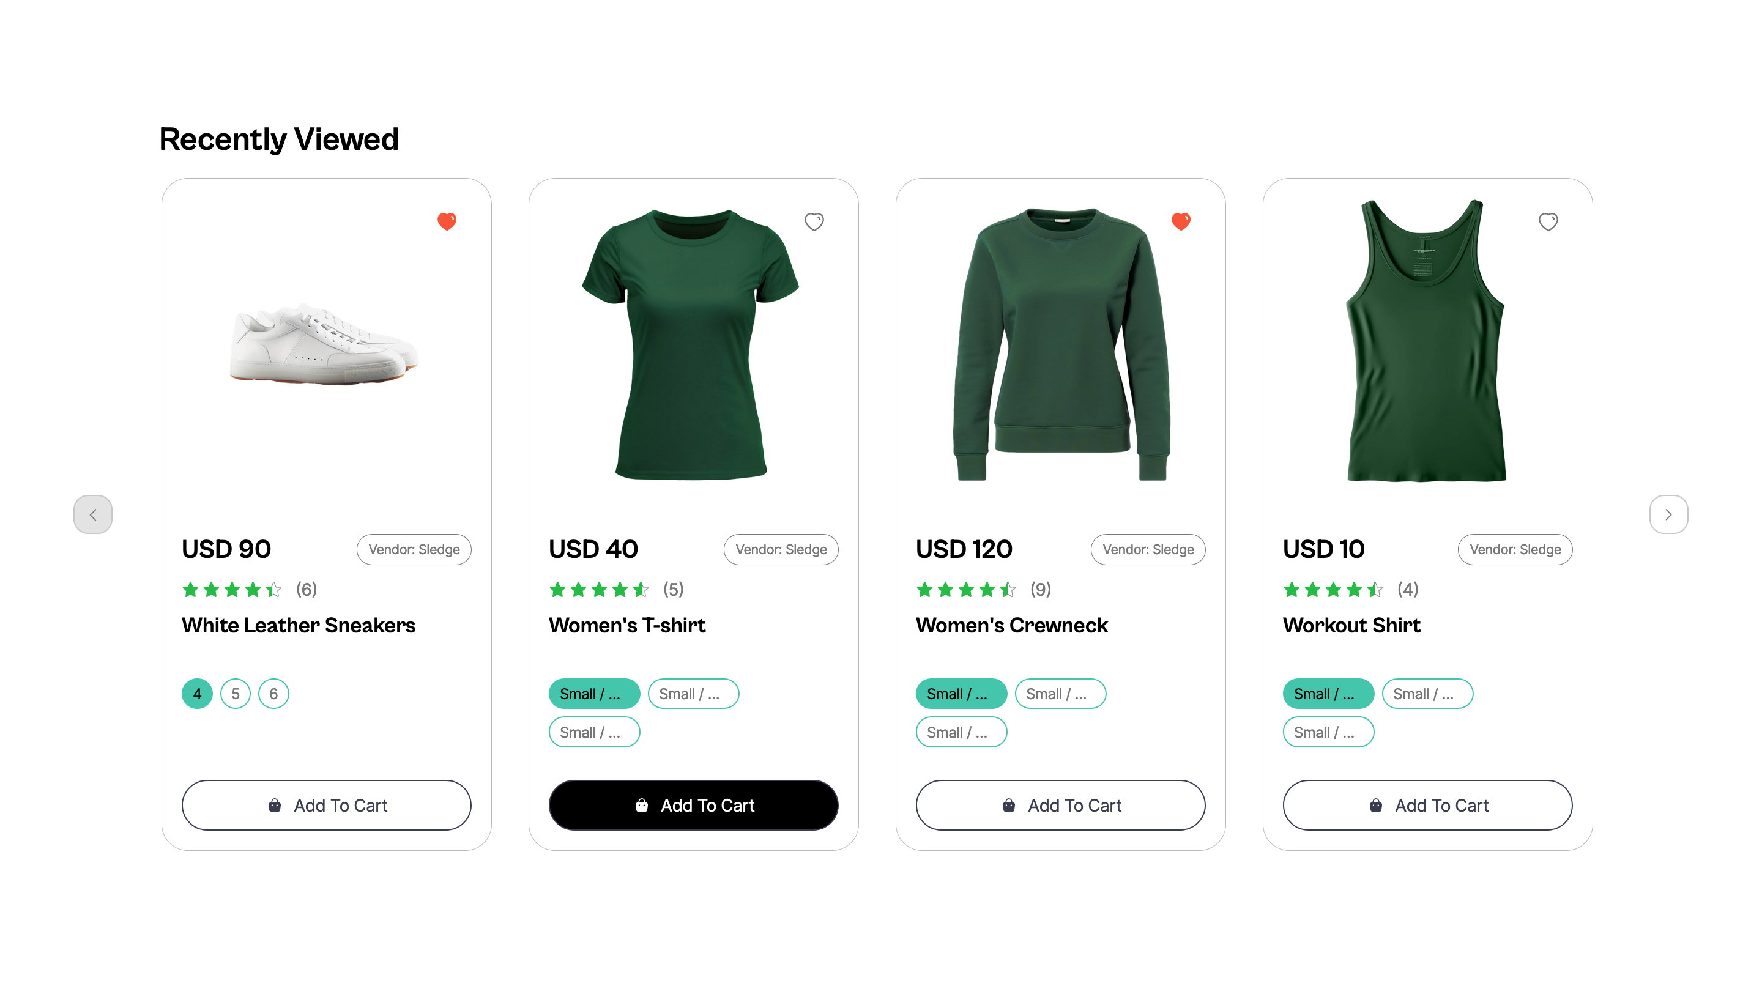Open the Women's Crewneck product title
Image resolution: width=1762 pixels, height=997 pixels.
point(1011,625)
